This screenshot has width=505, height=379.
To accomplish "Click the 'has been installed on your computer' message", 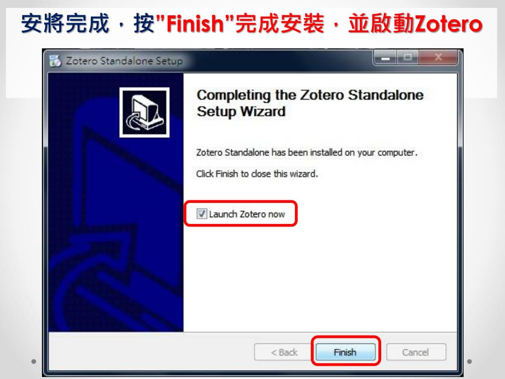I will click(x=307, y=152).
